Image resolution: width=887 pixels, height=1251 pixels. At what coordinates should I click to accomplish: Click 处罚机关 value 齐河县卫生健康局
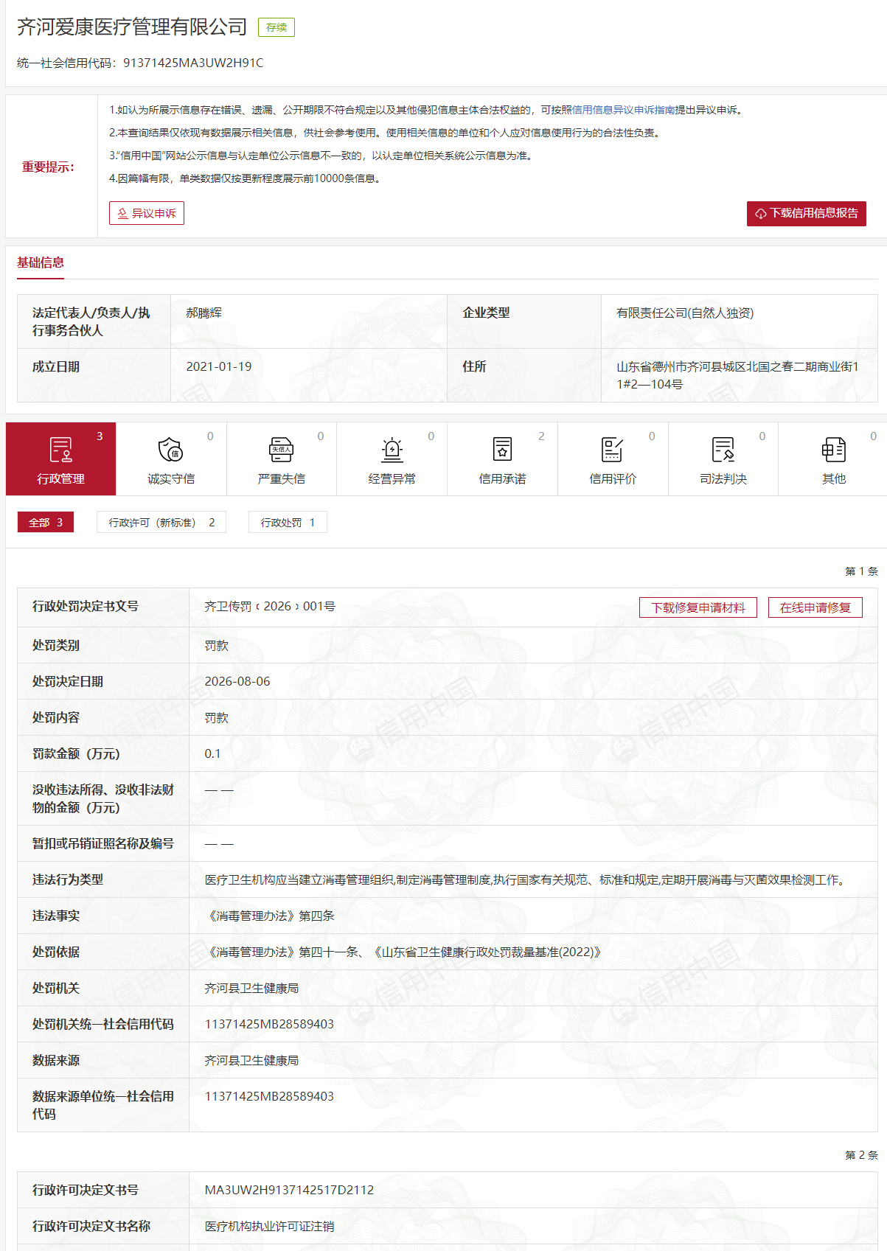[251, 988]
